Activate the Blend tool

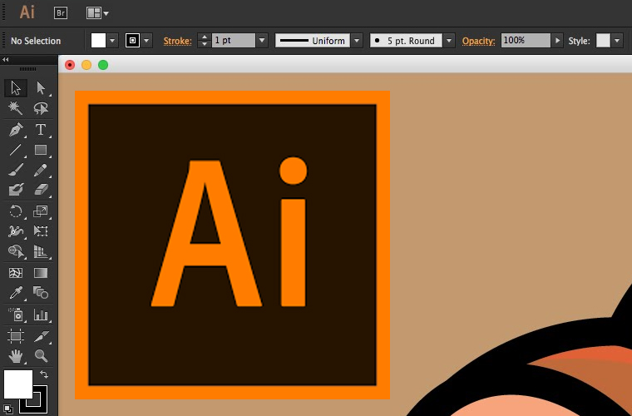[41, 293]
